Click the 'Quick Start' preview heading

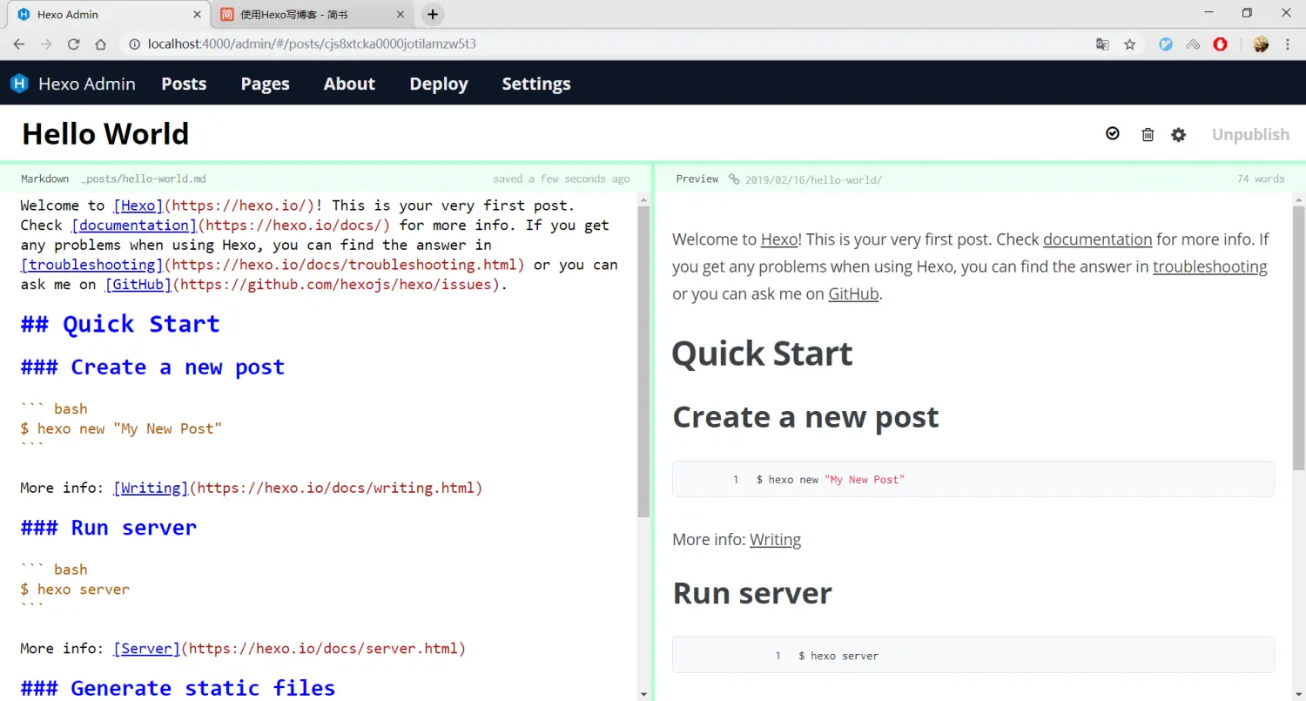(762, 354)
